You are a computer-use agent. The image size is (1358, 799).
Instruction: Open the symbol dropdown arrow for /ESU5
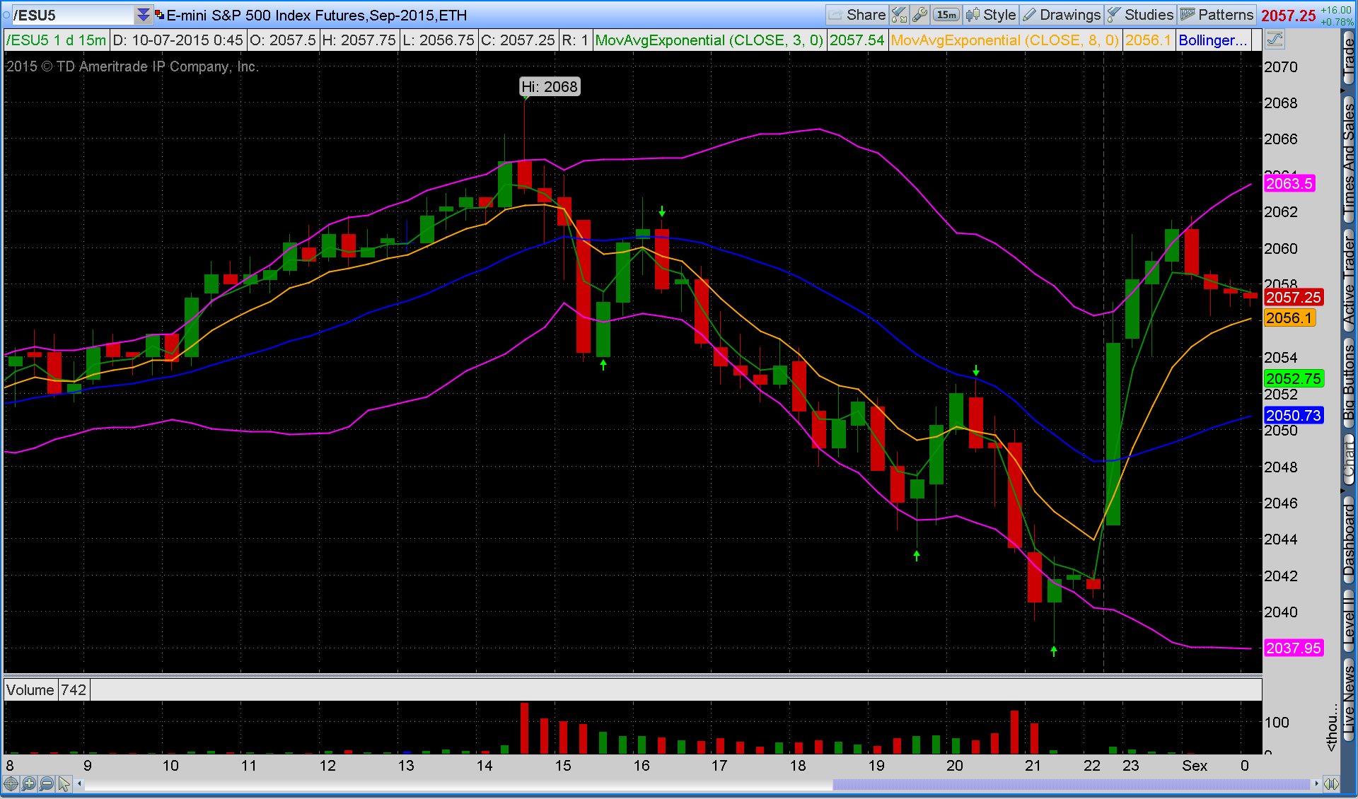pyautogui.click(x=143, y=15)
